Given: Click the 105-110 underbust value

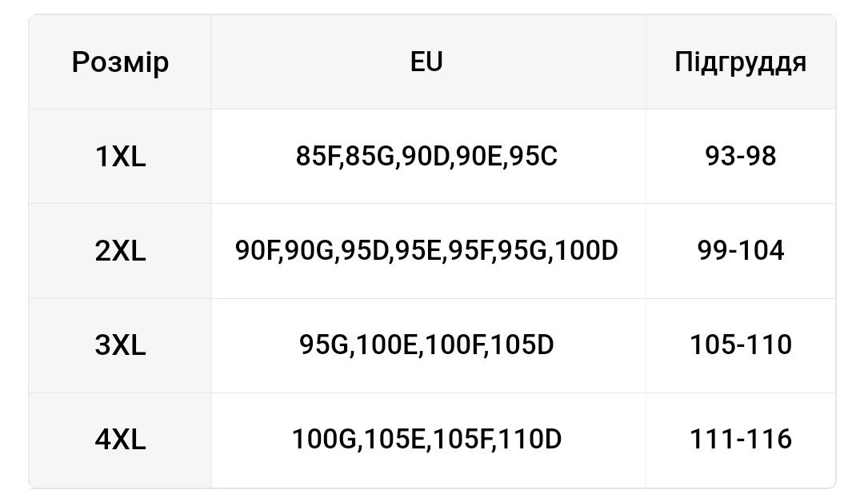Looking at the screenshot, I should pyautogui.click(x=741, y=345).
